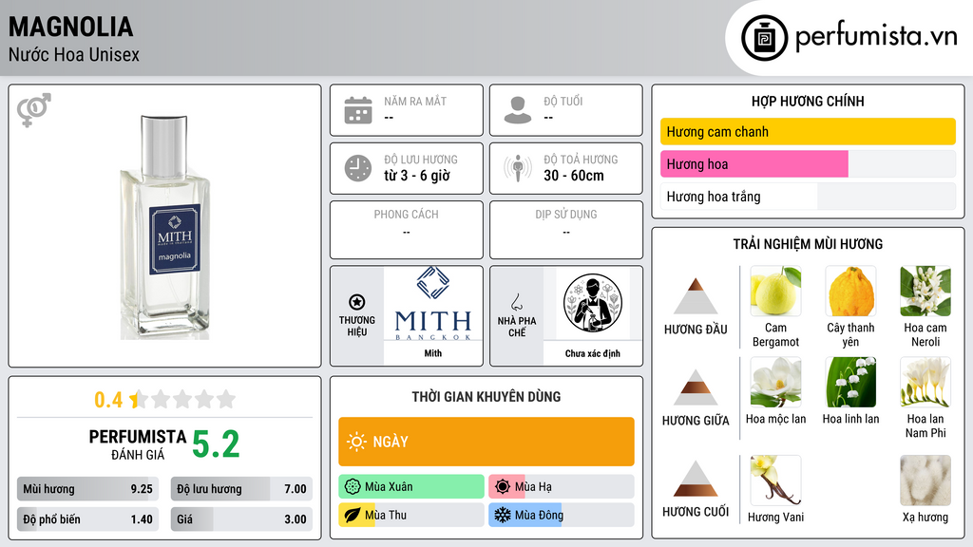Click the Nước Hoa Unisex subtitle

pos(74,54)
